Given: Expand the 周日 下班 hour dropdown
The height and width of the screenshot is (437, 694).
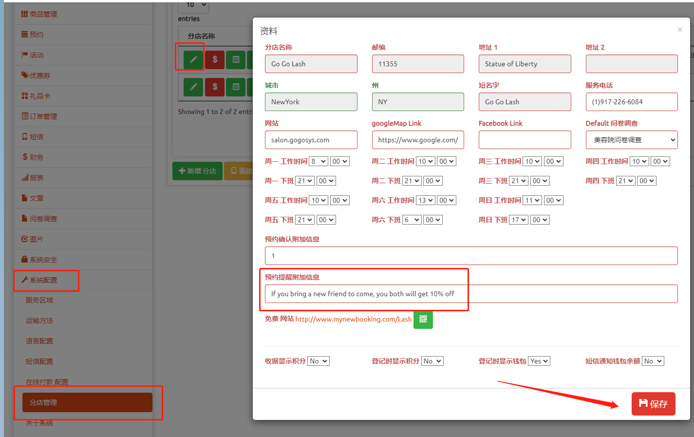Looking at the screenshot, I should tap(519, 220).
